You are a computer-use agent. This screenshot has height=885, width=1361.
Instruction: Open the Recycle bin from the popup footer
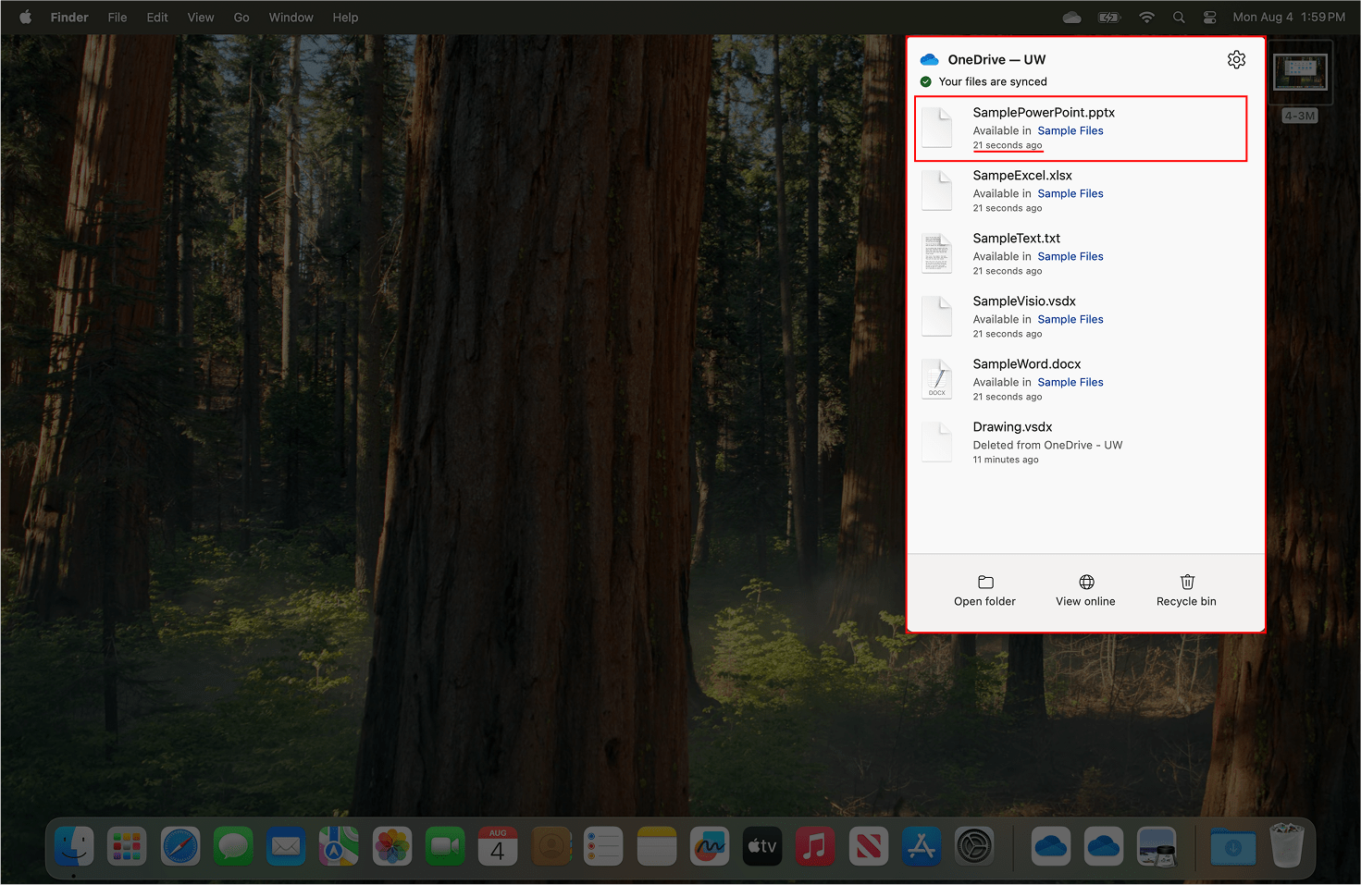pos(1186,583)
